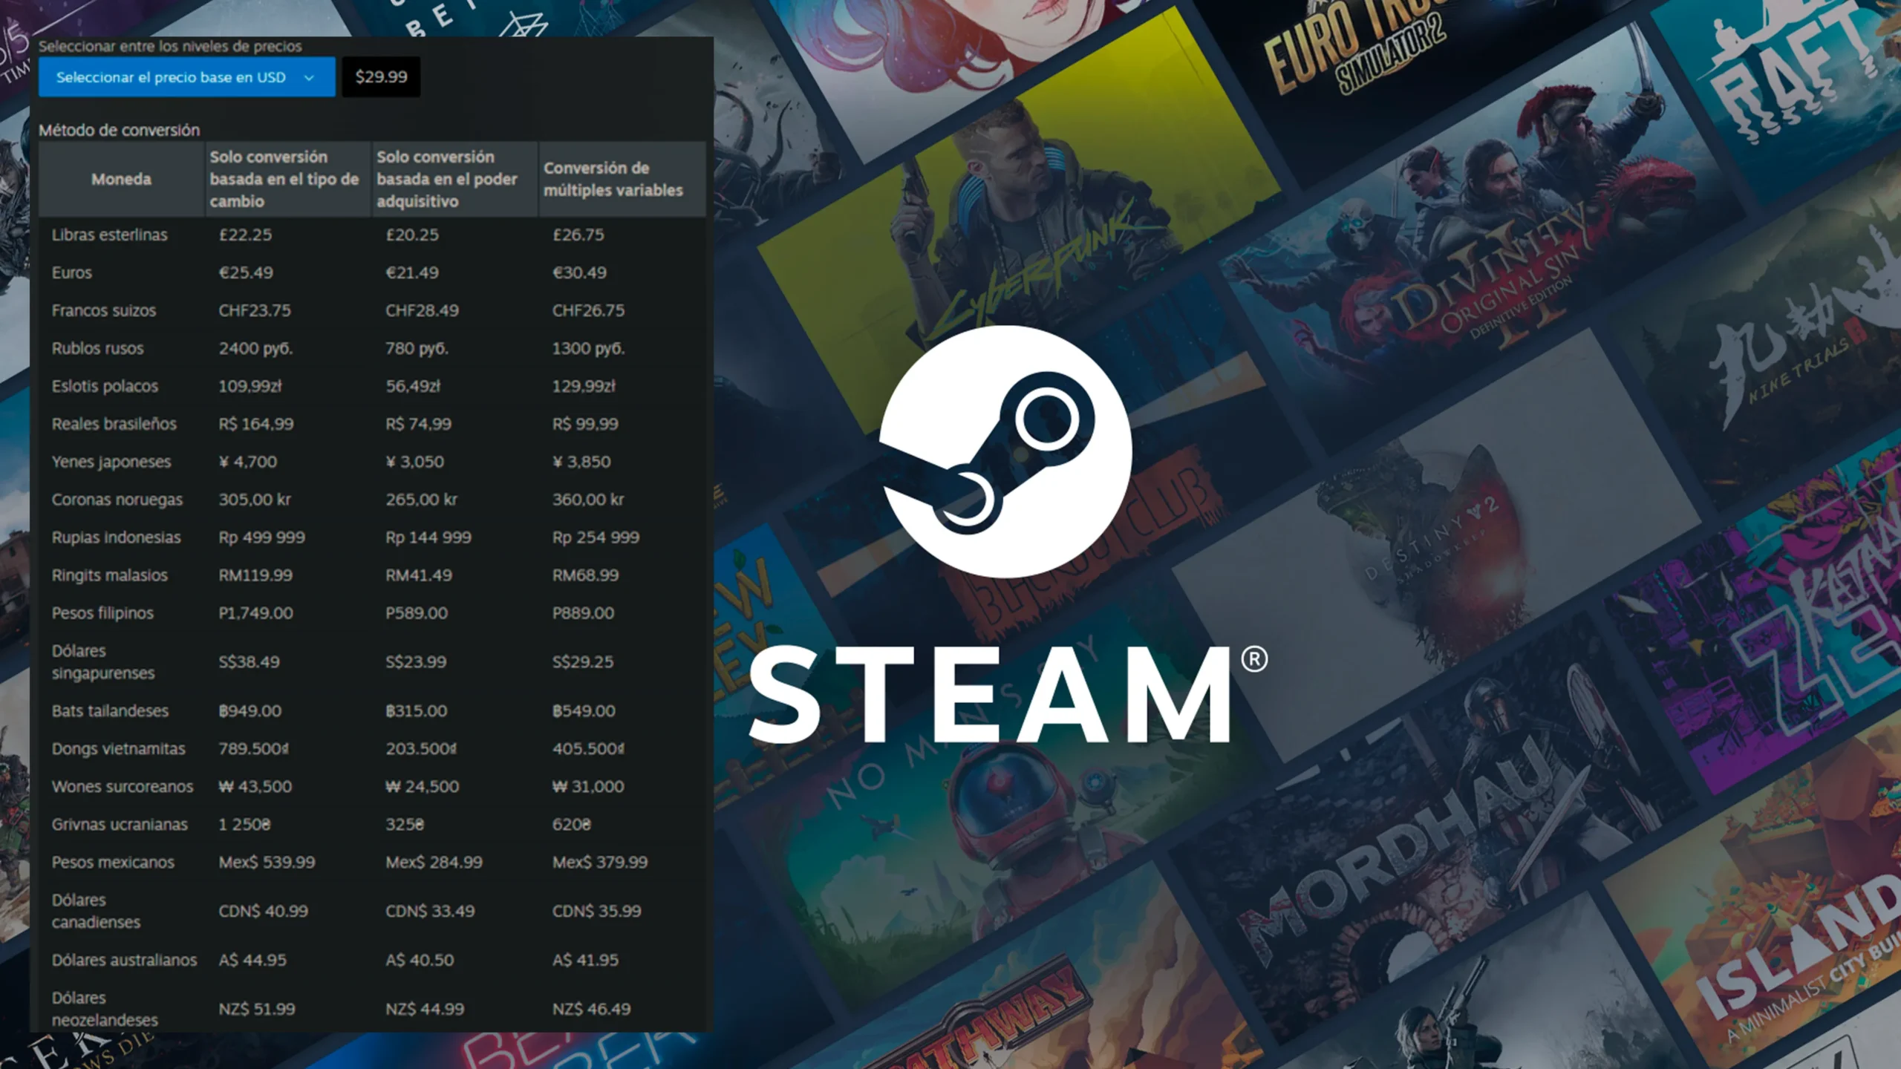Select the 'Conversión de múltiples variables' column header
This screenshot has width=1901, height=1069.
pyautogui.click(x=611, y=178)
